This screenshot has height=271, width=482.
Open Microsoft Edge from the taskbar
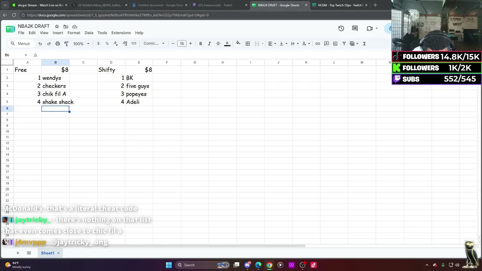pos(258,265)
